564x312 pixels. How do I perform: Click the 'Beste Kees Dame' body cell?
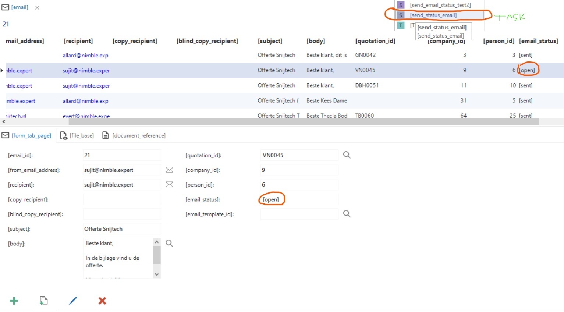coord(327,100)
